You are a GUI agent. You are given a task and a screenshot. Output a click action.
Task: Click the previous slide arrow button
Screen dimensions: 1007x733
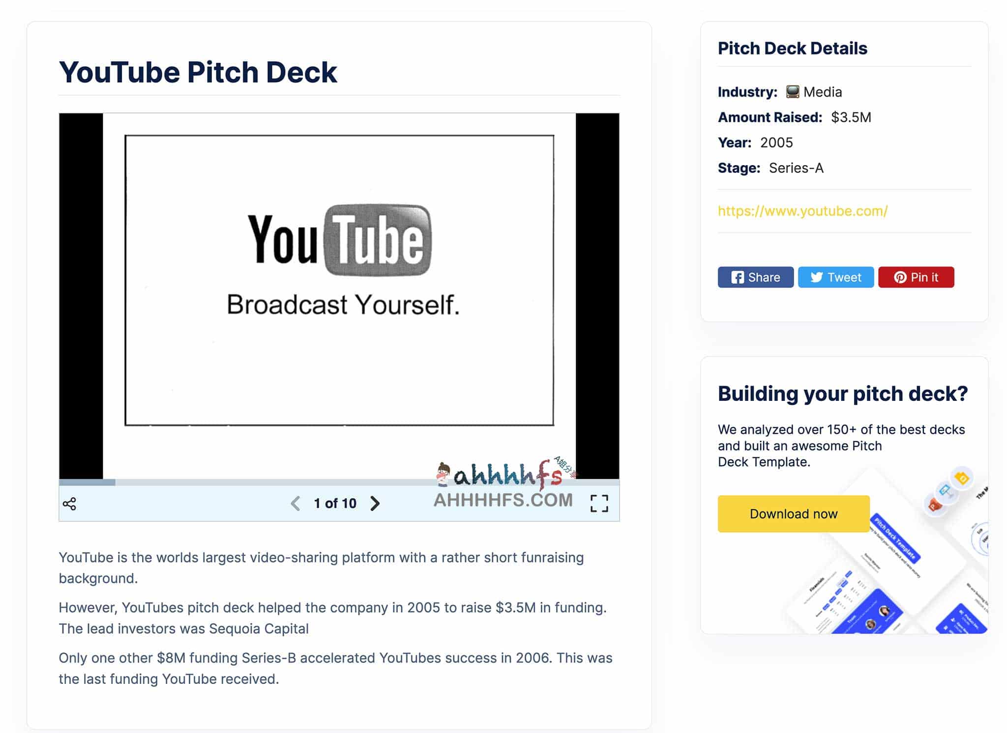point(296,503)
